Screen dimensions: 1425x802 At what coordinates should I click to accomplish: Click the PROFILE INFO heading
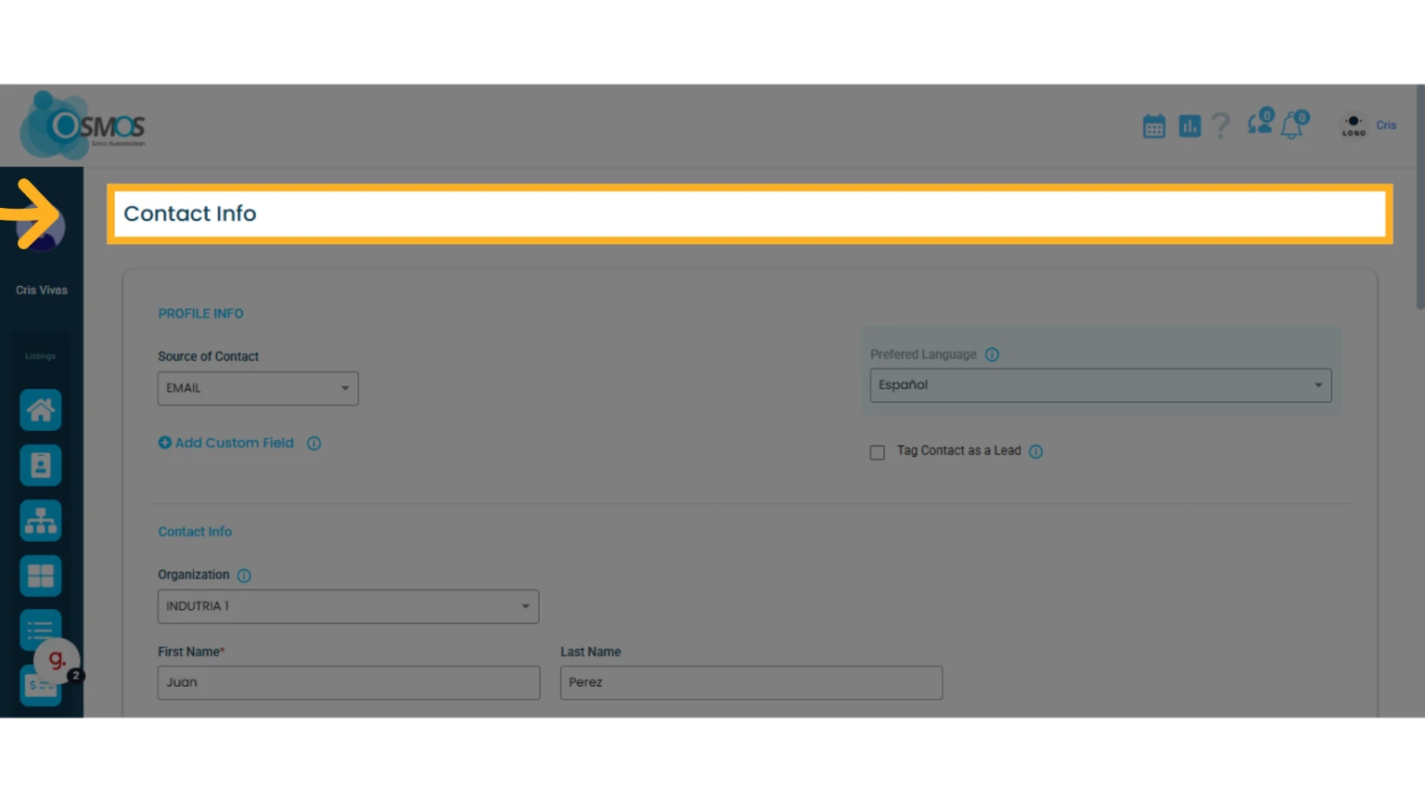[x=200, y=314]
